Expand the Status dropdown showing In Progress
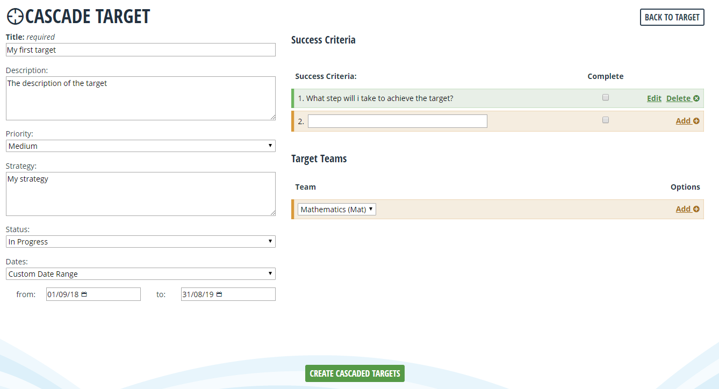This screenshot has height=389, width=719. pyautogui.click(x=140, y=242)
